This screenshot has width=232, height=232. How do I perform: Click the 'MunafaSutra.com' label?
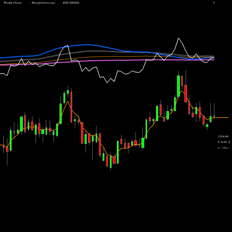pyautogui.click(x=43, y=3)
